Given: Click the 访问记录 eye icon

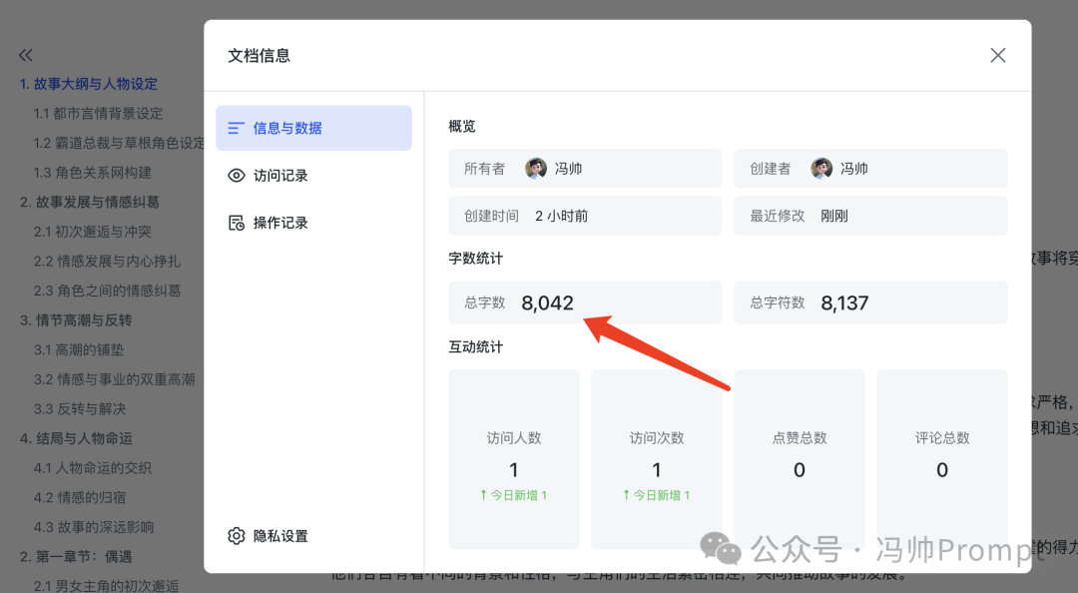Looking at the screenshot, I should click(236, 176).
